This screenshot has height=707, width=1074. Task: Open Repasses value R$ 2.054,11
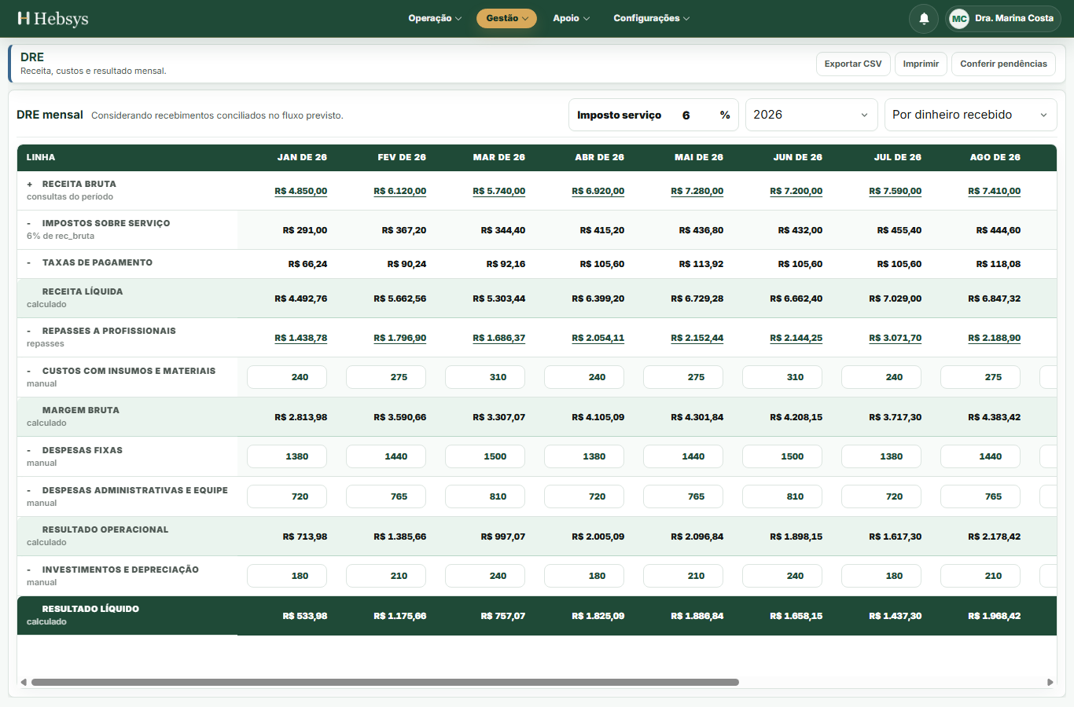tap(598, 338)
